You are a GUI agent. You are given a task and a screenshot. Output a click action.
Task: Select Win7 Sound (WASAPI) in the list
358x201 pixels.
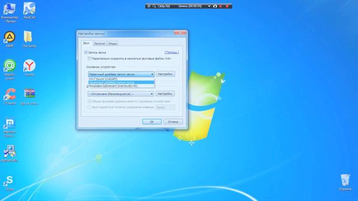(x=121, y=79)
